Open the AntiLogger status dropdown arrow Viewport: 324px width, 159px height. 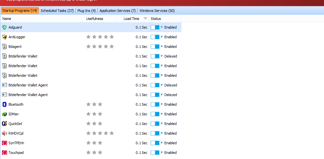pos(162,37)
